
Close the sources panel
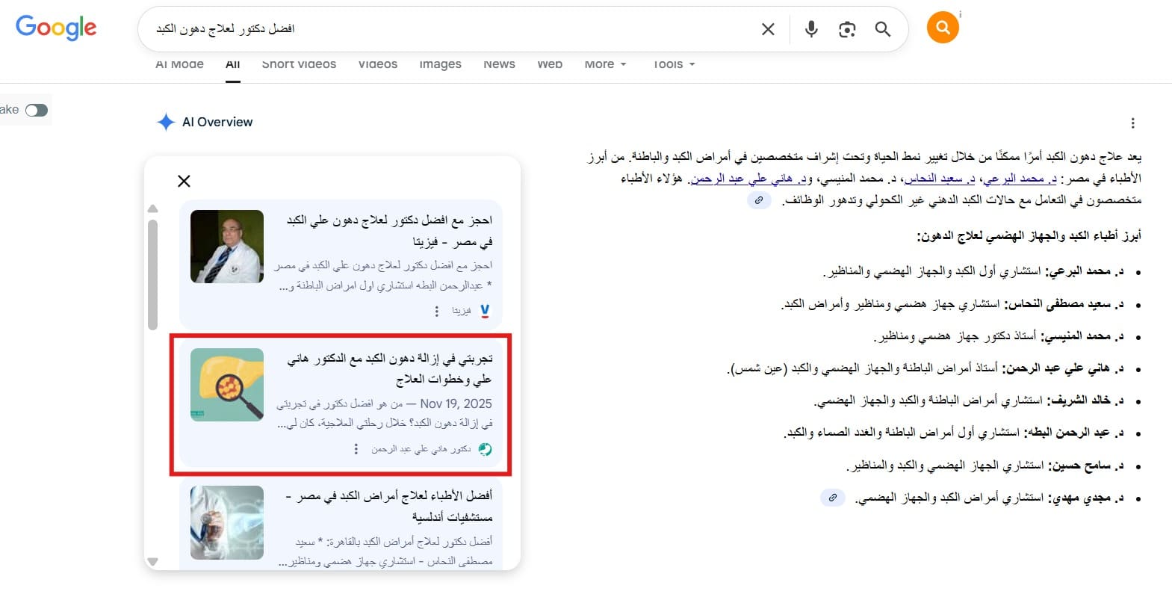coord(184,181)
